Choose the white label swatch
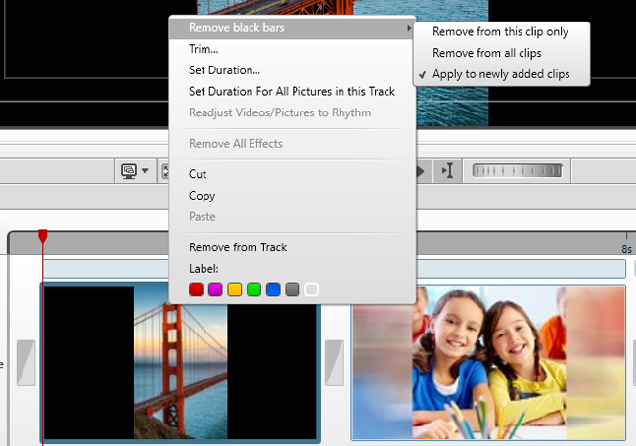Image resolution: width=636 pixels, height=446 pixels. (311, 290)
